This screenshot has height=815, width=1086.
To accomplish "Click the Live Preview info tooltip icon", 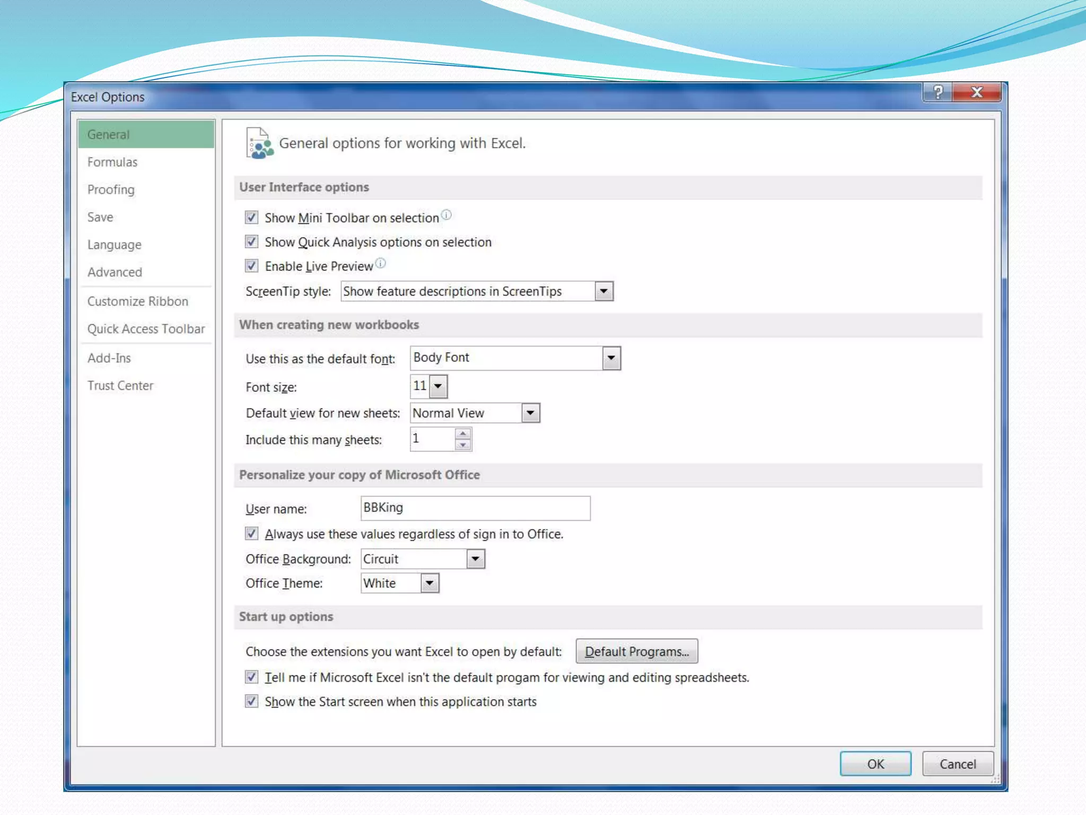I will point(381,263).
